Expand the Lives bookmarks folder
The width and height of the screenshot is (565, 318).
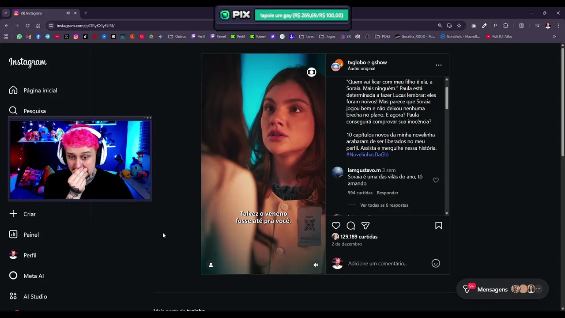point(306,37)
